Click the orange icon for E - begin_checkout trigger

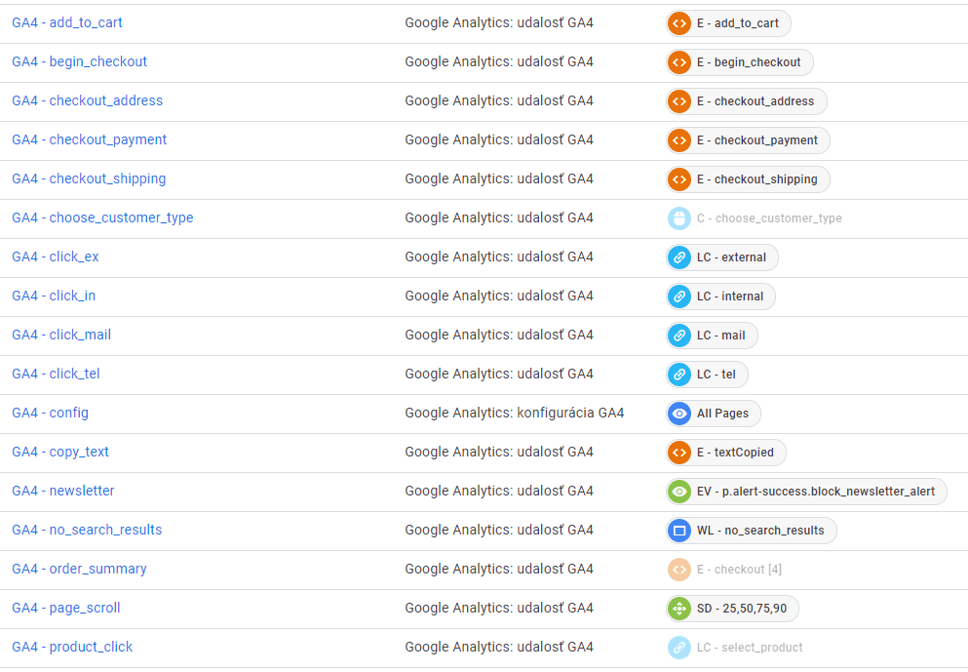pyautogui.click(x=679, y=62)
